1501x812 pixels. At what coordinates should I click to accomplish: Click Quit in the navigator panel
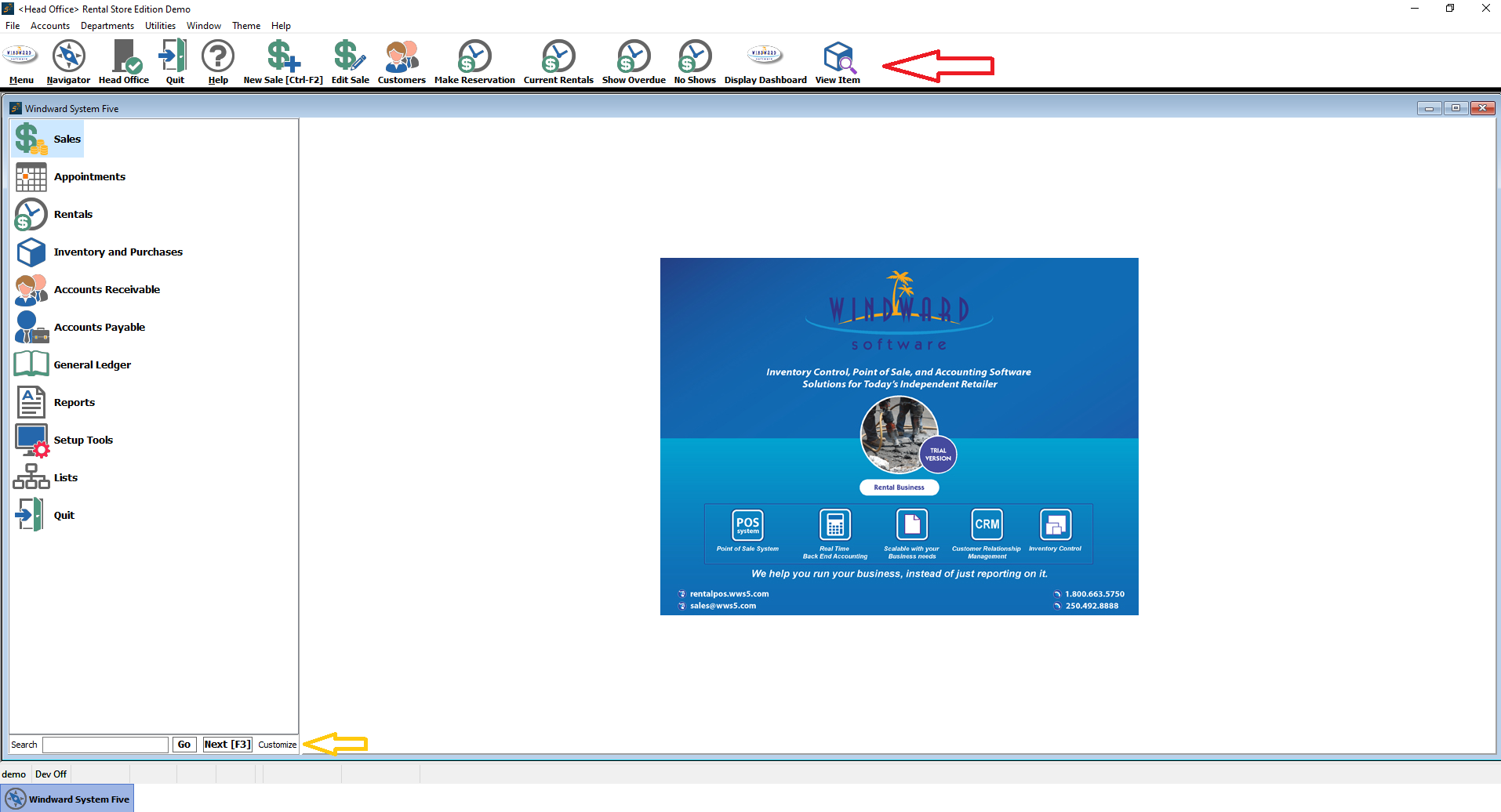(x=45, y=516)
